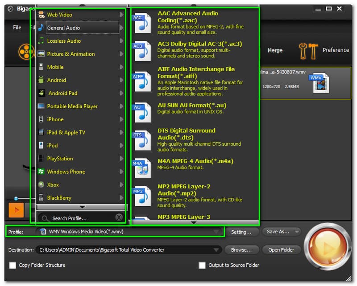This screenshot has height=286, width=357.
Task: Click the Search Profile input field
Action: (76, 218)
